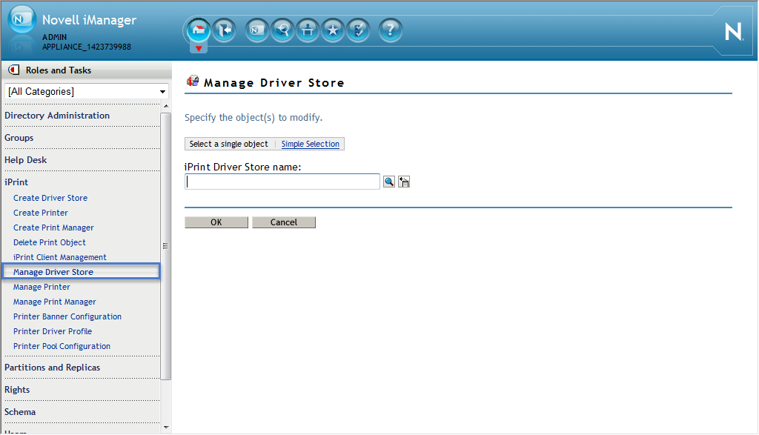Viewport: 759px width, 435px height.
Task: Expand the Rights role
Action: pos(17,390)
